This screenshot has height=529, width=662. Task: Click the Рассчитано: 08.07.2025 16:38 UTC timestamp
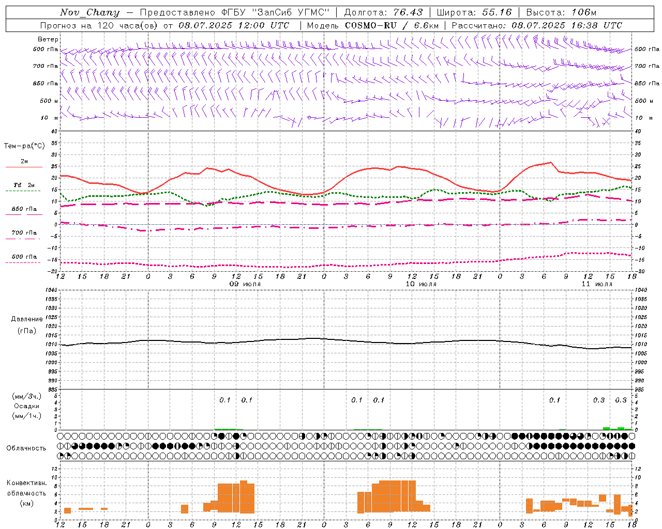pyautogui.click(x=537, y=25)
